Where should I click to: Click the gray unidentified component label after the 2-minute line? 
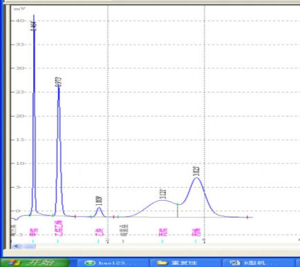point(124,230)
